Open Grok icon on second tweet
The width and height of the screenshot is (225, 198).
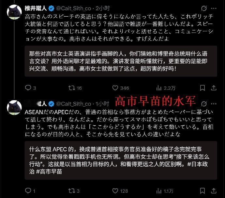204,104
